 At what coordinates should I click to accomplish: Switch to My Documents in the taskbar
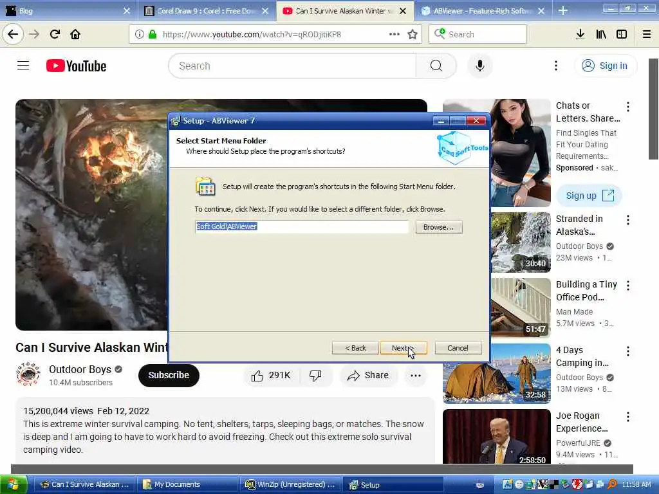pos(187,484)
